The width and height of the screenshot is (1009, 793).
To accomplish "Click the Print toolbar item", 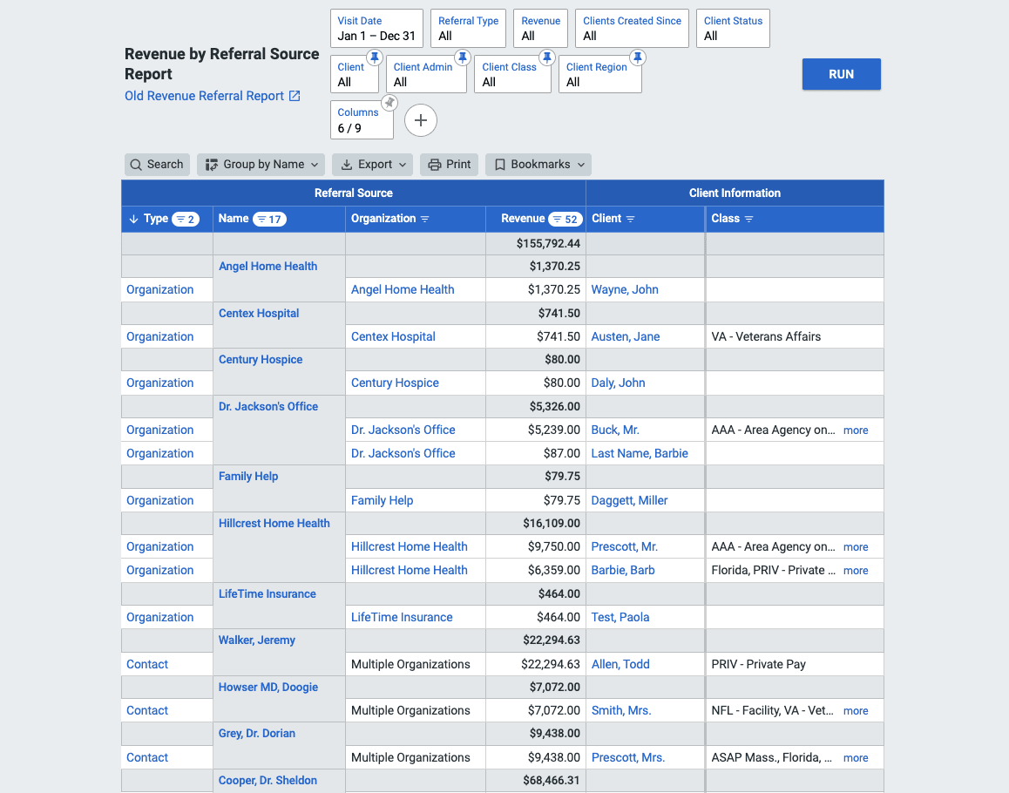I will click(x=449, y=164).
